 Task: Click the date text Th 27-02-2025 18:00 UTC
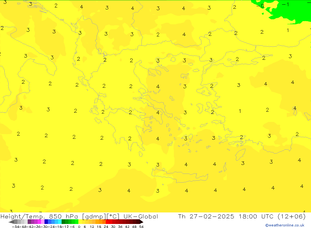point(226,216)
